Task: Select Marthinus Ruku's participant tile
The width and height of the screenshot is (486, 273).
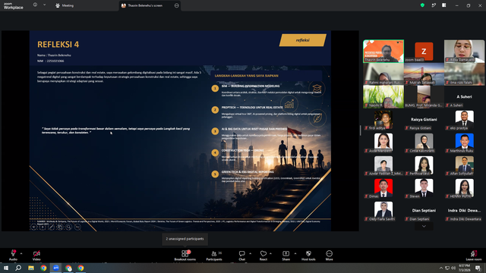Action: click(x=464, y=143)
